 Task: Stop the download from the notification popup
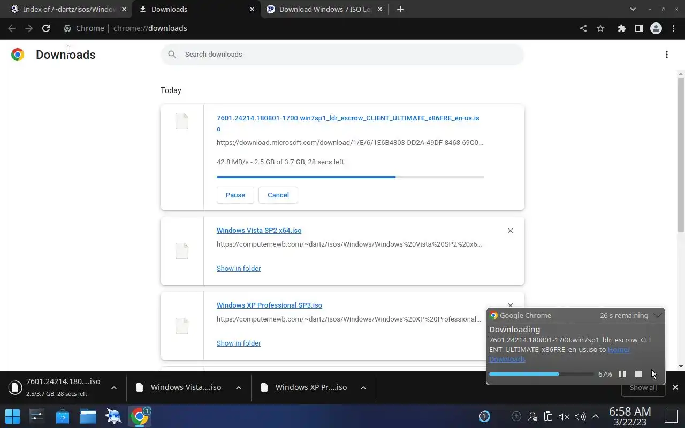coord(638,374)
